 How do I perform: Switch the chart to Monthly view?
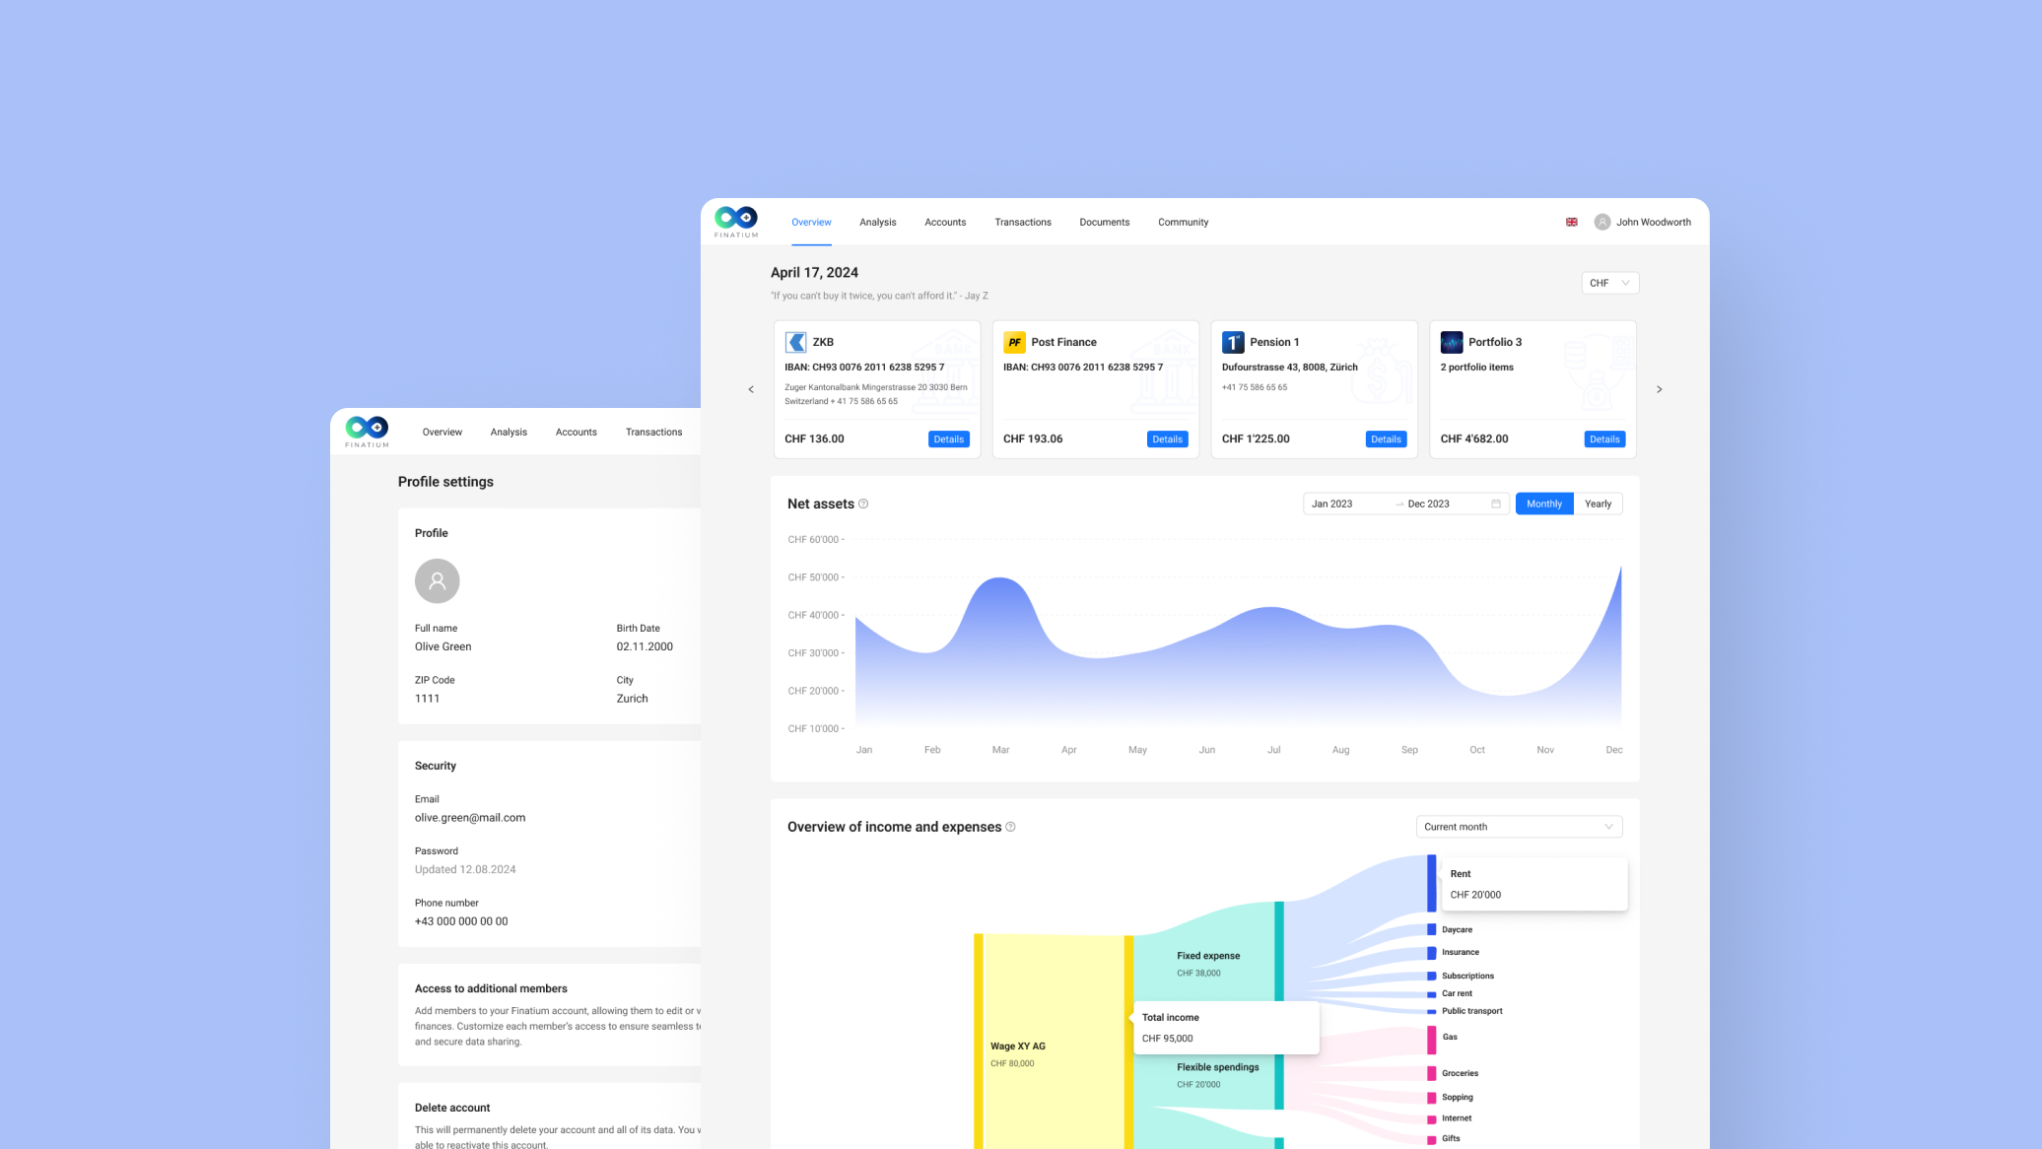(x=1543, y=504)
